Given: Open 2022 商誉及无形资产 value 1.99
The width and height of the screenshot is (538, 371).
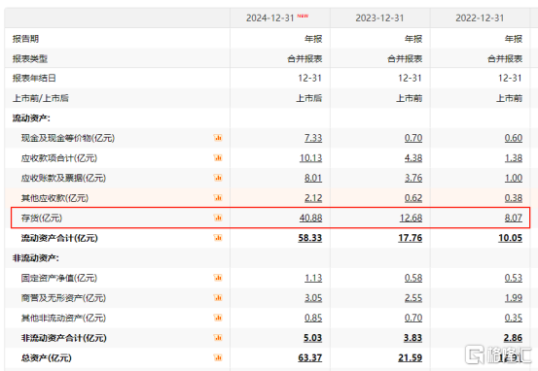Looking at the screenshot, I should pos(514,298).
